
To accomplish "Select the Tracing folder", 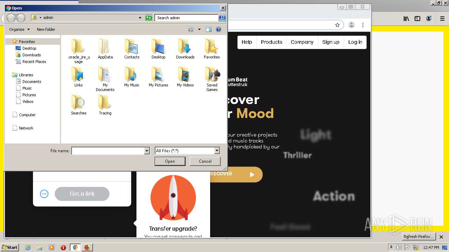I will pyautogui.click(x=105, y=105).
